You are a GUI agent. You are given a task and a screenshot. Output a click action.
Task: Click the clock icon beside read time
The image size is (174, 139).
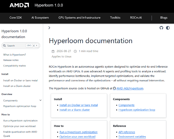click(75, 51)
